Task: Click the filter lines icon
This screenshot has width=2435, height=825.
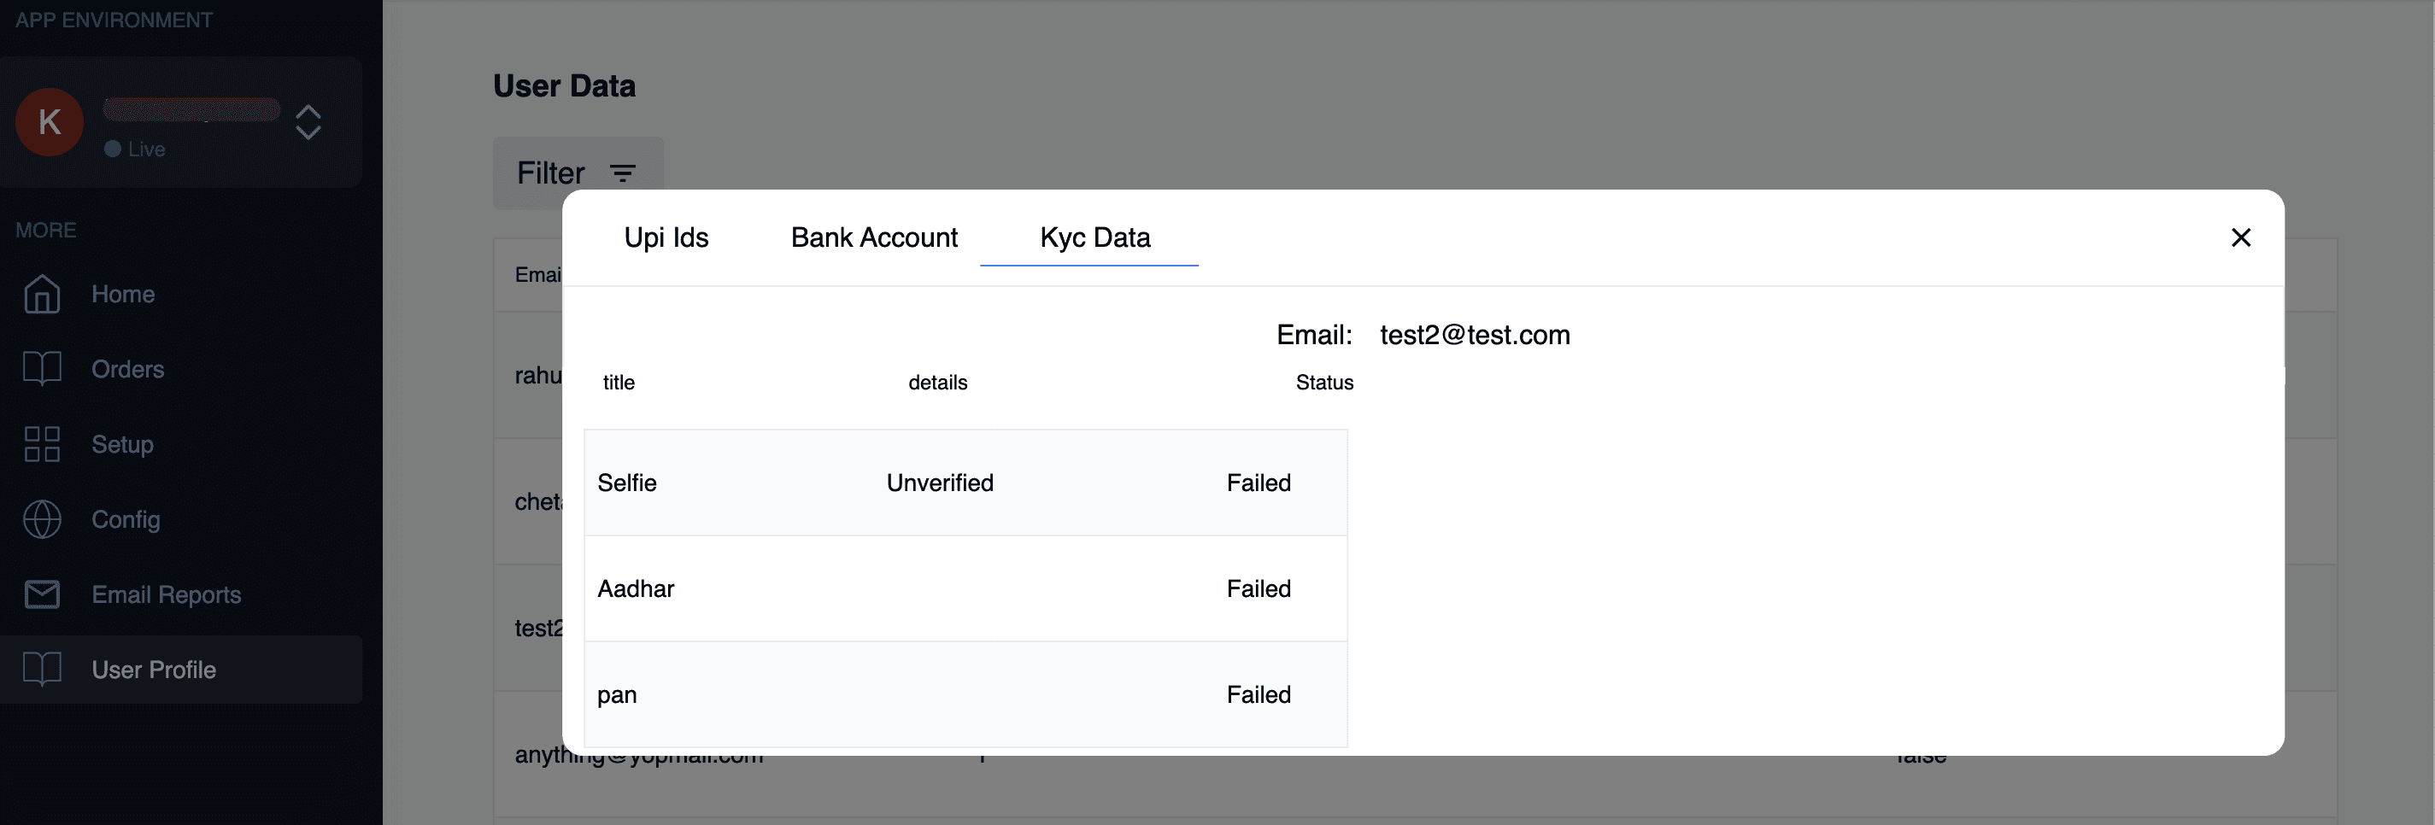Action: [622, 173]
